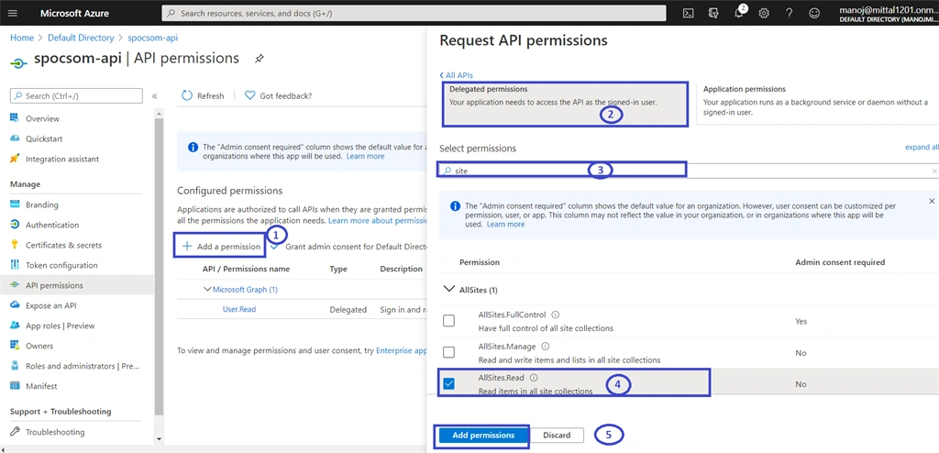
Task: Collapse the left navigation with the chevron
Action: 154,96
